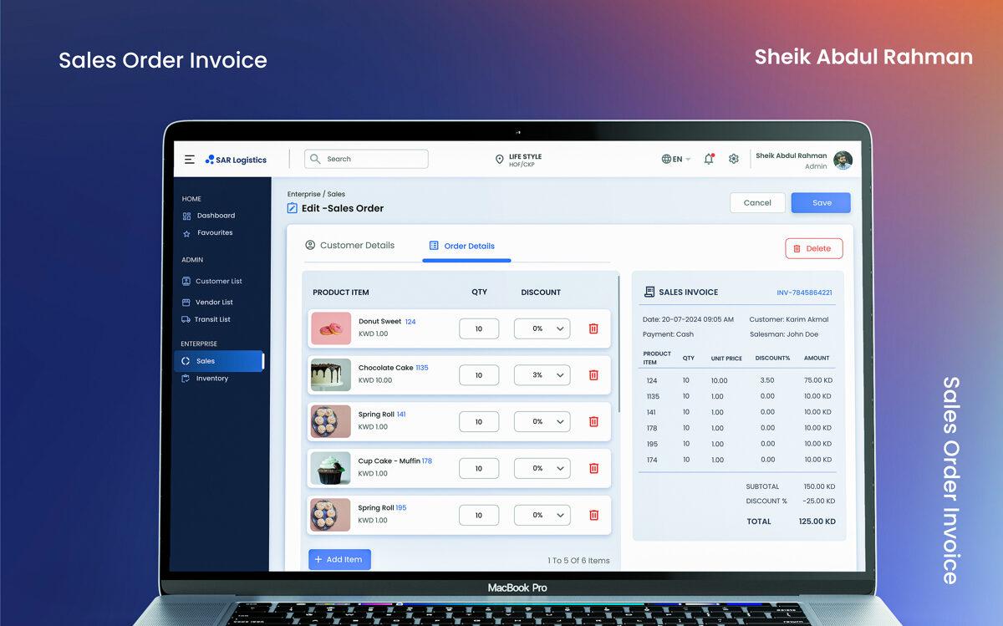The width and height of the screenshot is (1003, 626).
Task: Click the hamburger menu icon
Action: (190, 160)
